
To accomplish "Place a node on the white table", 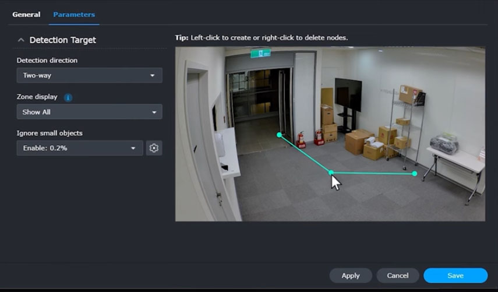I will click(x=454, y=159).
